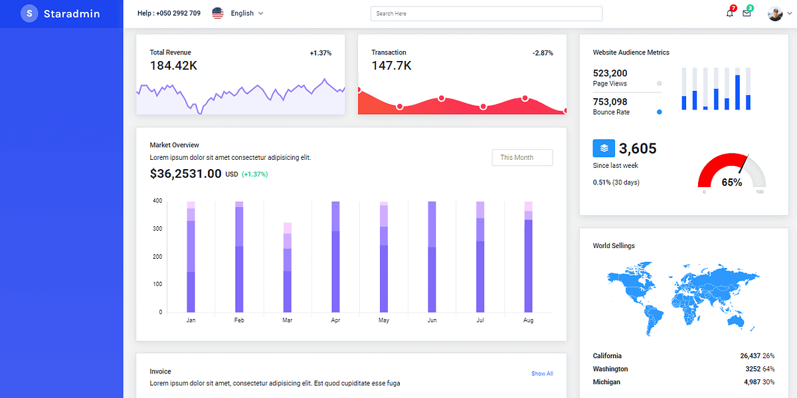Click the US flag language icon
Viewport: 797px width, 398px height.
[x=217, y=13]
